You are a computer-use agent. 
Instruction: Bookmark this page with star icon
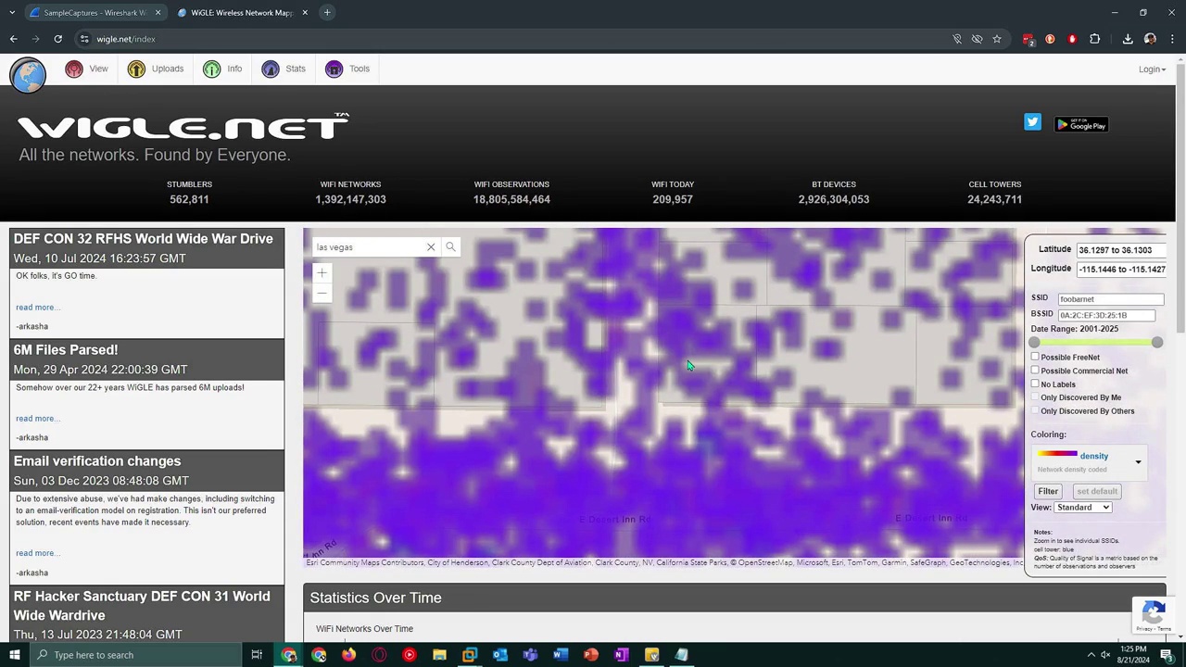point(997,39)
